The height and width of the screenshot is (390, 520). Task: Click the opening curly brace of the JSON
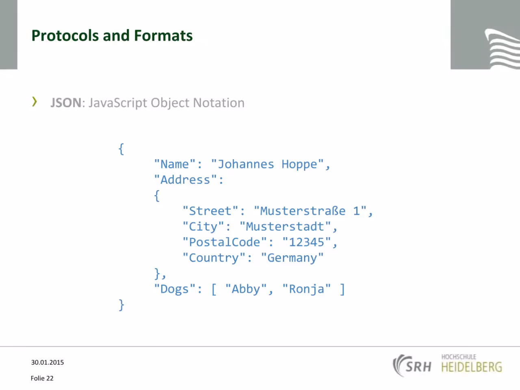(x=121, y=149)
